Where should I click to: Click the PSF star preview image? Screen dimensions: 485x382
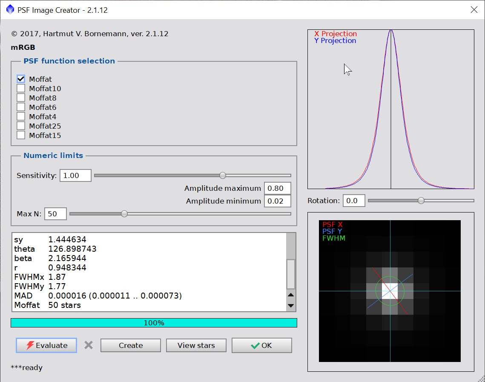pos(390,291)
